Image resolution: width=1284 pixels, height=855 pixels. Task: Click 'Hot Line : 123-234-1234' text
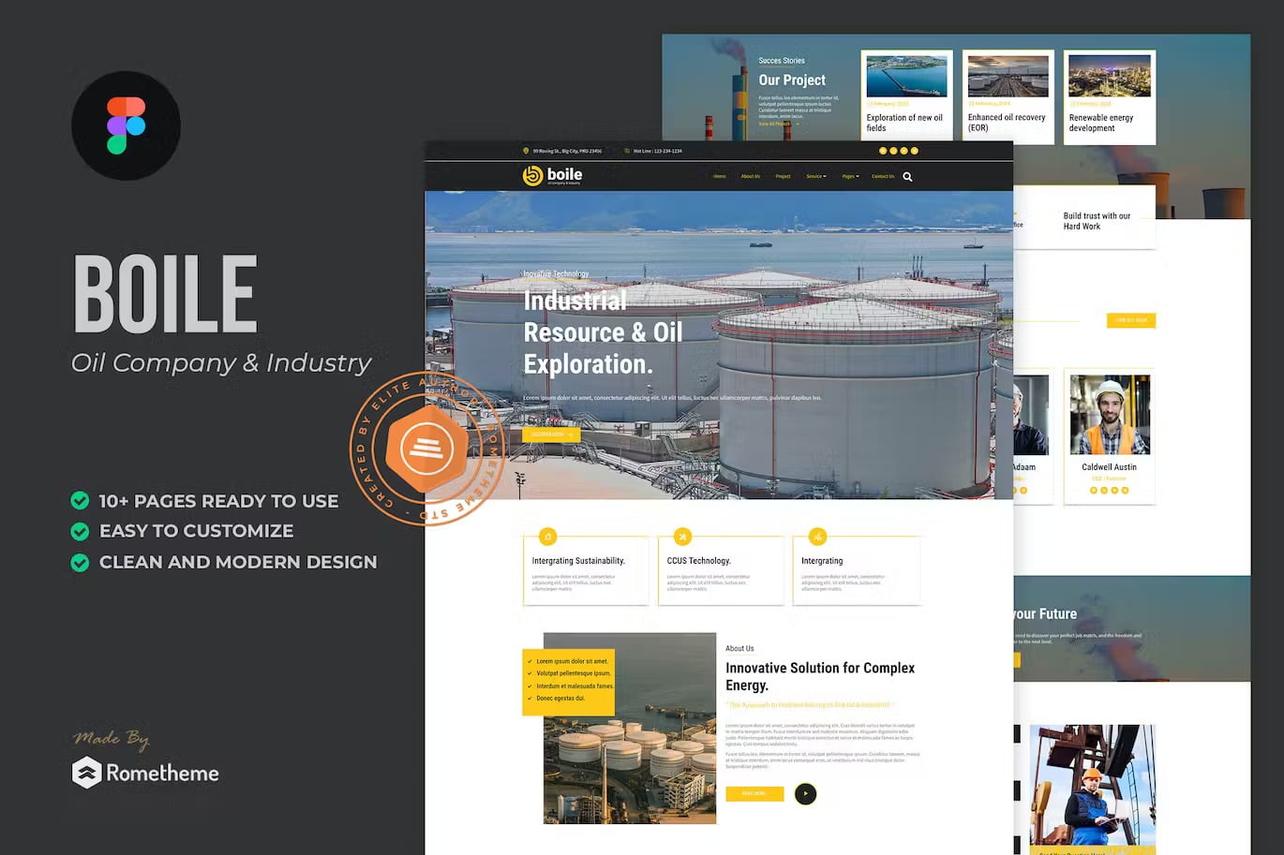[x=658, y=151]
